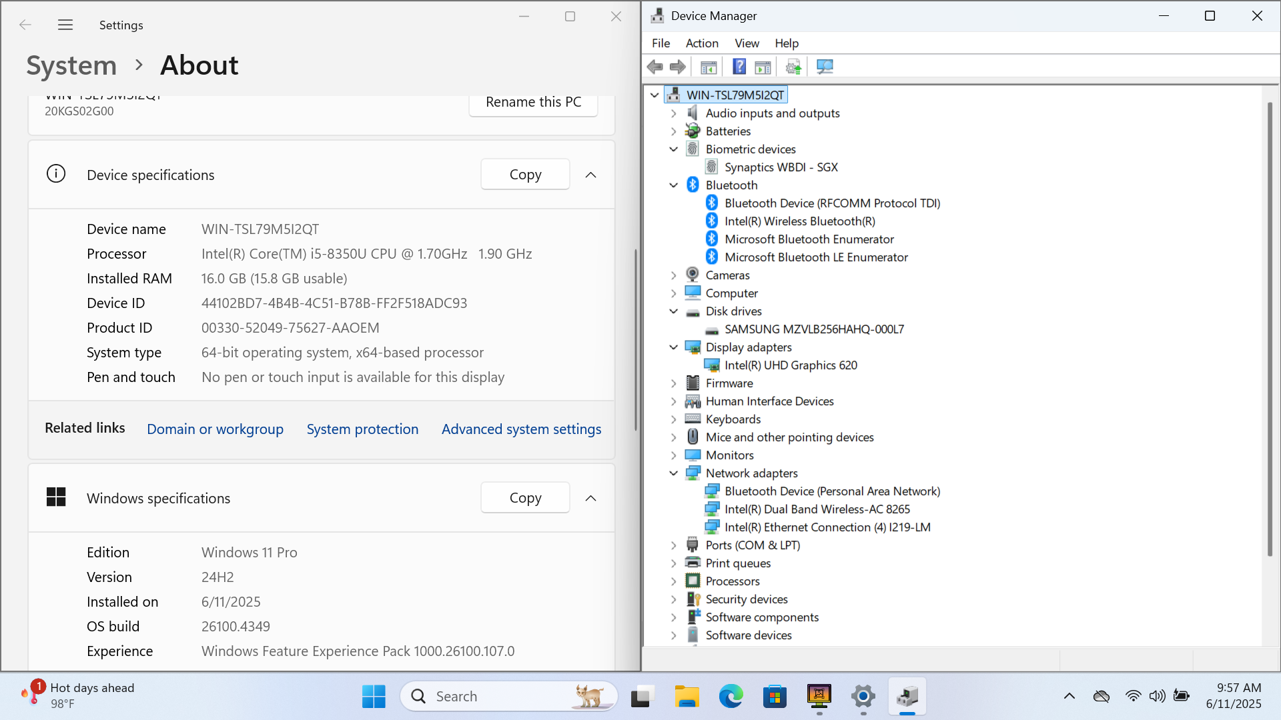Select Intel(R) UHD Graphics 620 device
The image size is (1281, 720).
point(791,365)
